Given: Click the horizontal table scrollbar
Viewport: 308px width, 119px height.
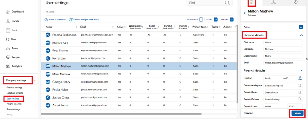Looking at the screenshot, I should pos(121,114).
